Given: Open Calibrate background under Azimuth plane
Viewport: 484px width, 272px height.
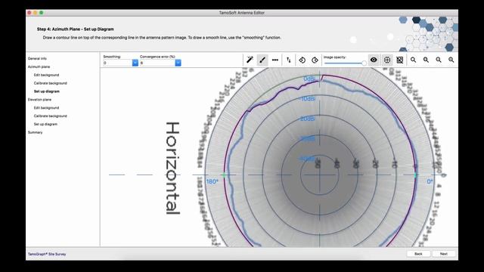Looking at the screenshot, I should [51, 83].
